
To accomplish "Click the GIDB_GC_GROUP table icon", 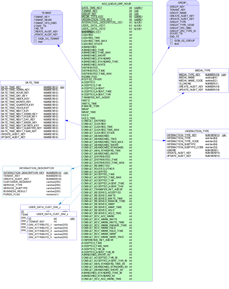I will (x=171, y=41).
